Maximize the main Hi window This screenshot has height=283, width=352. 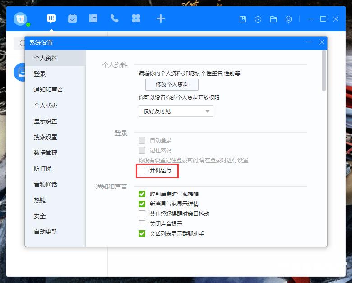pos(323,19)
